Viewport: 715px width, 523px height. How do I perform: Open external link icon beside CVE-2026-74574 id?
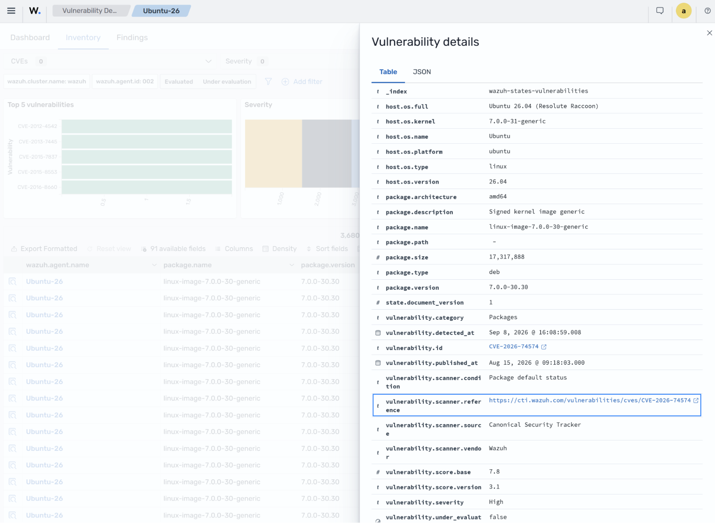(x=544, y=347)
